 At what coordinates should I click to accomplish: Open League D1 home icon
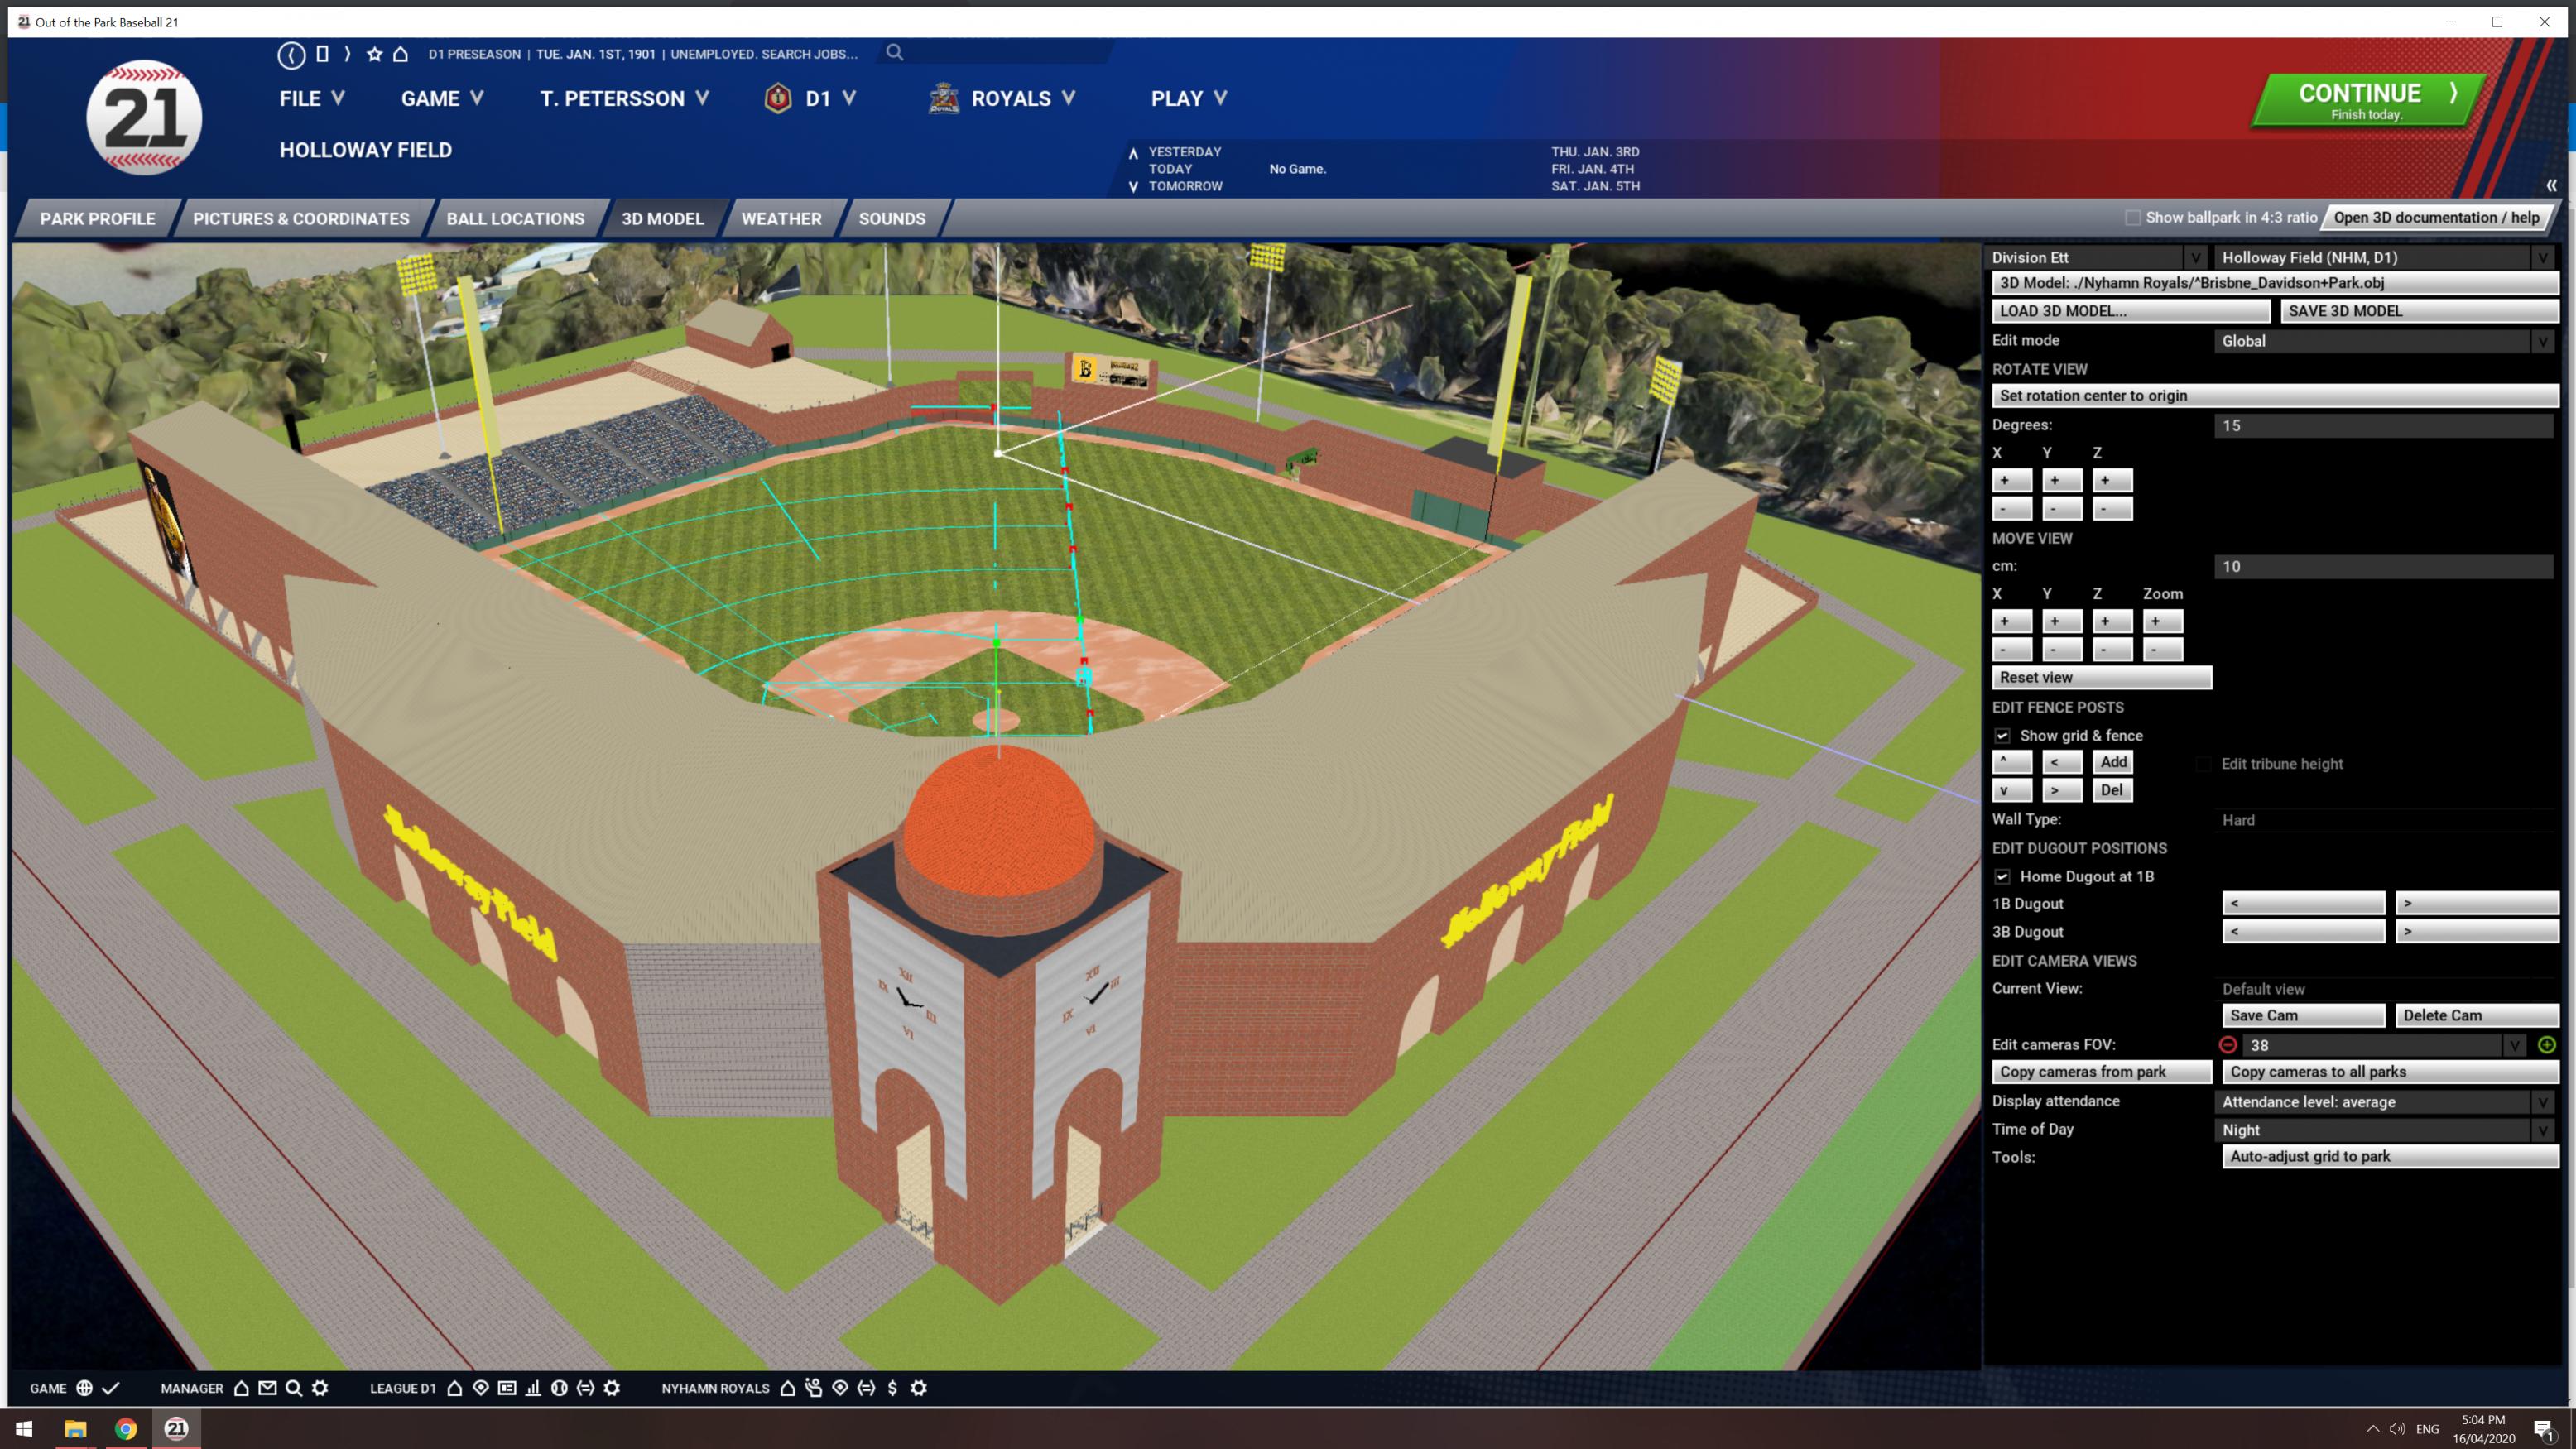[454, 1388]
